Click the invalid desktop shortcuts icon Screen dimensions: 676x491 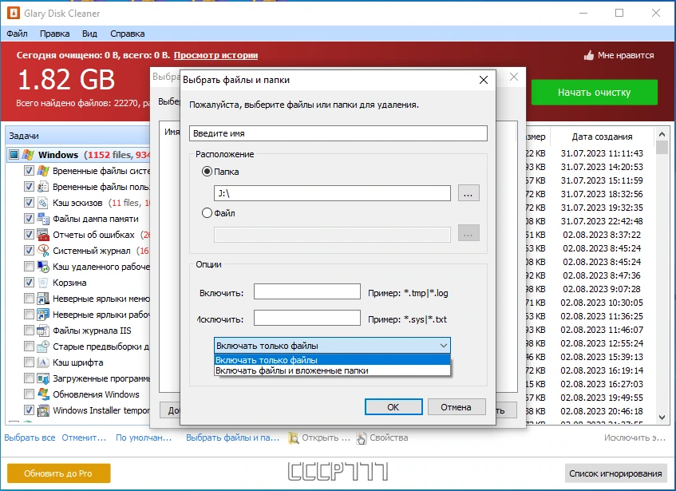pos(42,315)
